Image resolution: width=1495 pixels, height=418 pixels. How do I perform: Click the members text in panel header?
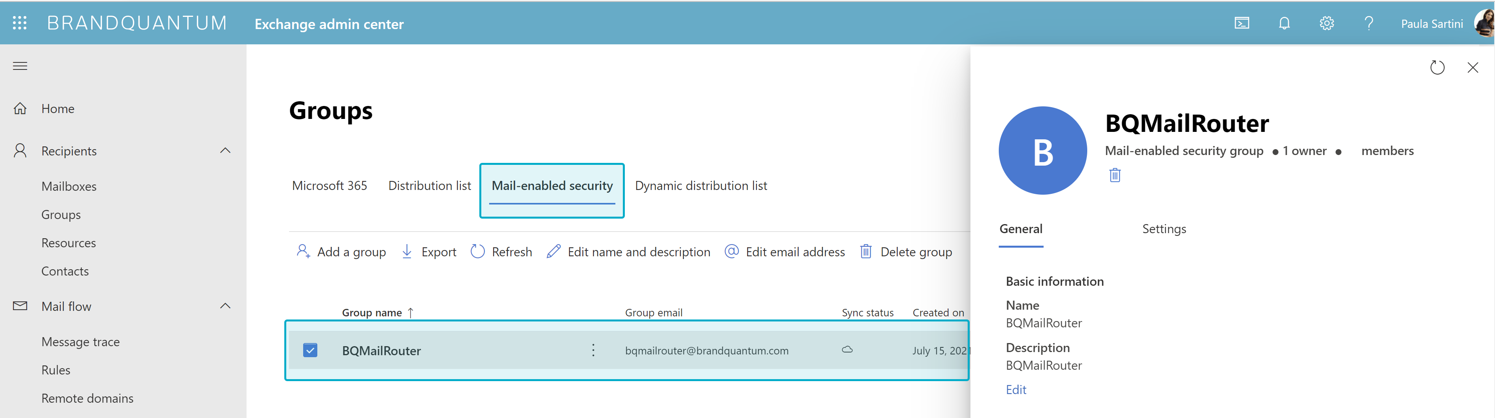tap(1387, 151)
